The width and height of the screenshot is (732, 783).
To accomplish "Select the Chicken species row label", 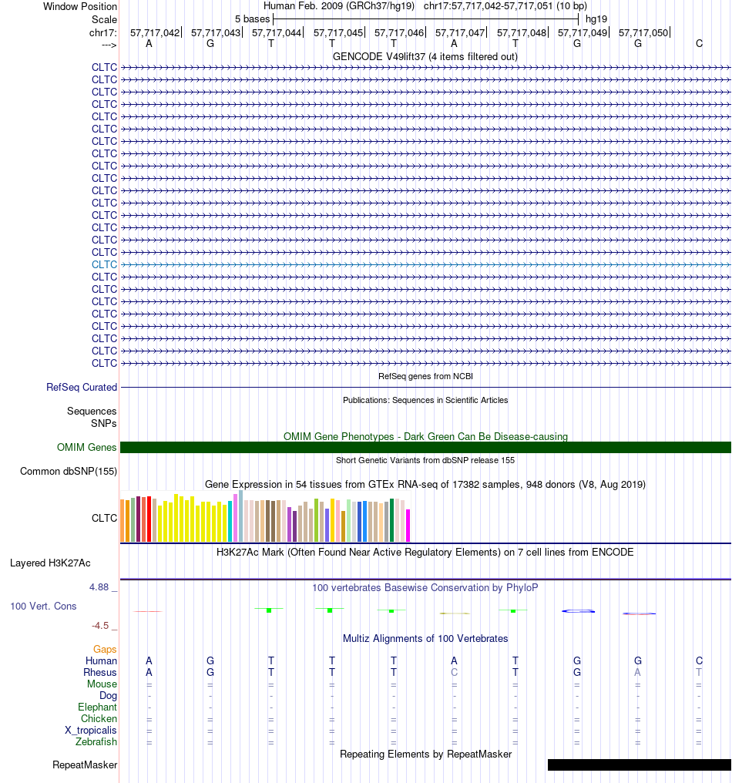I will point(99,718).
